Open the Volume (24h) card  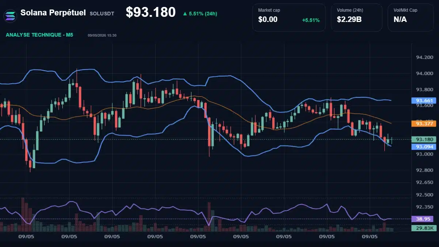pyautogui.click(x=357, y=17)
